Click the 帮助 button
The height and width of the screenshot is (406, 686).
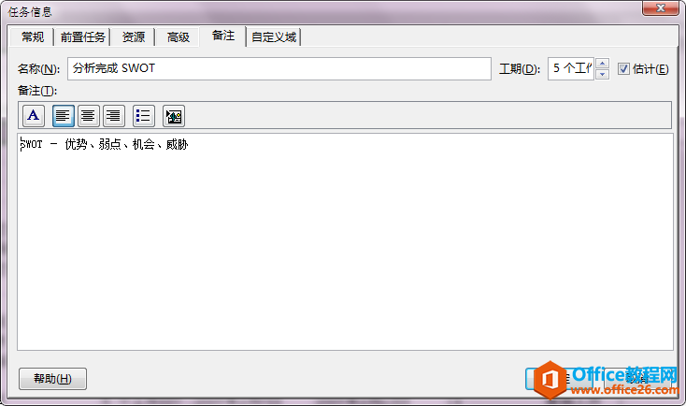coord(52,379)
